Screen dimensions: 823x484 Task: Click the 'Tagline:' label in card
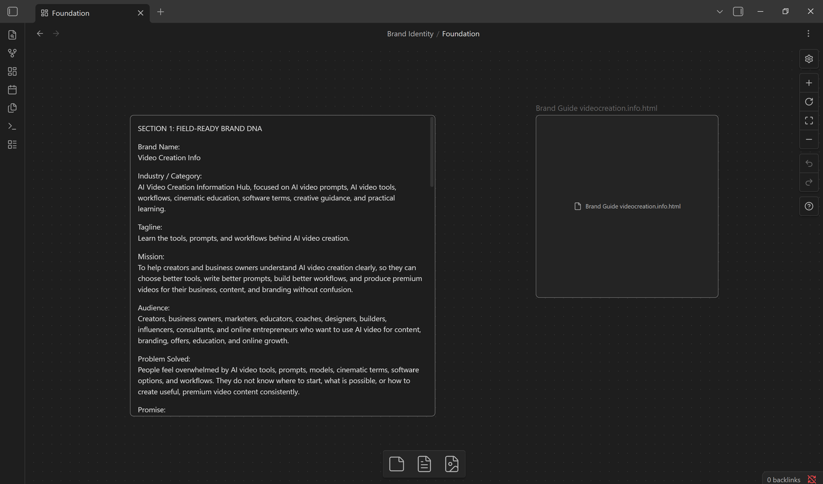pos(150,227)
